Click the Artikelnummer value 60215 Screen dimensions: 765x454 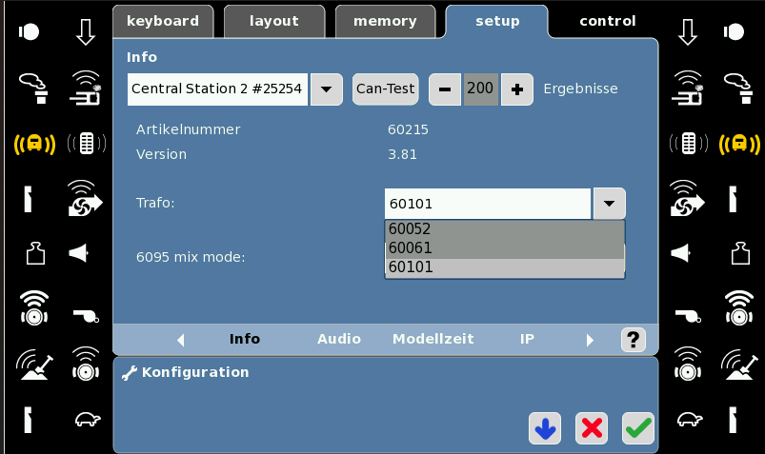(408, 129)
